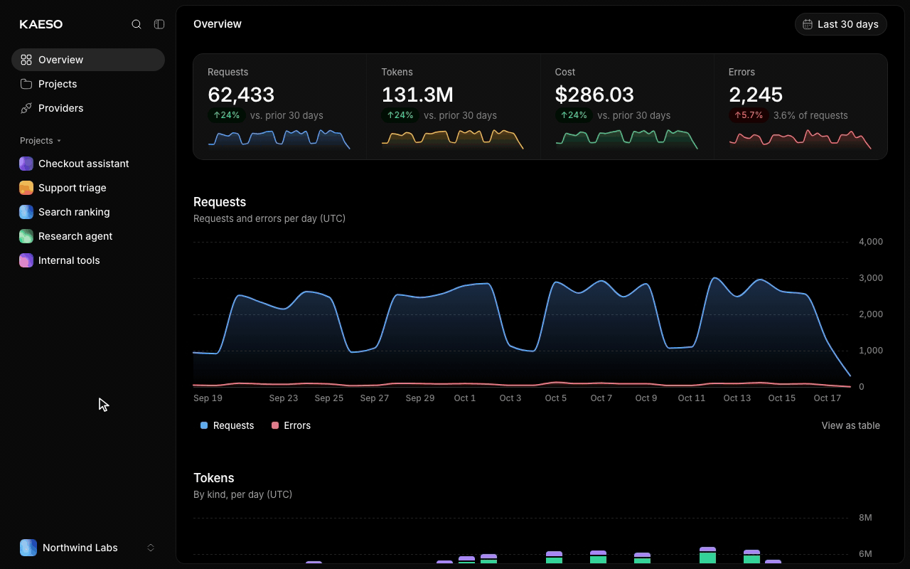
Task: Click the 2,245 errors value
Action: [x=756, y=95]
